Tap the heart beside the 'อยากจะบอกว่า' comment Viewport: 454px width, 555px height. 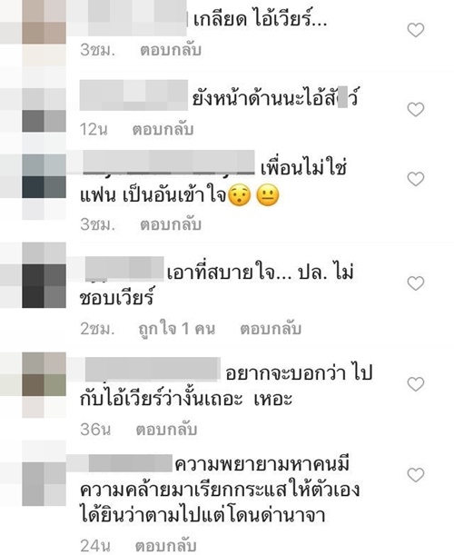pyautogui.click(x=416, y=384)
